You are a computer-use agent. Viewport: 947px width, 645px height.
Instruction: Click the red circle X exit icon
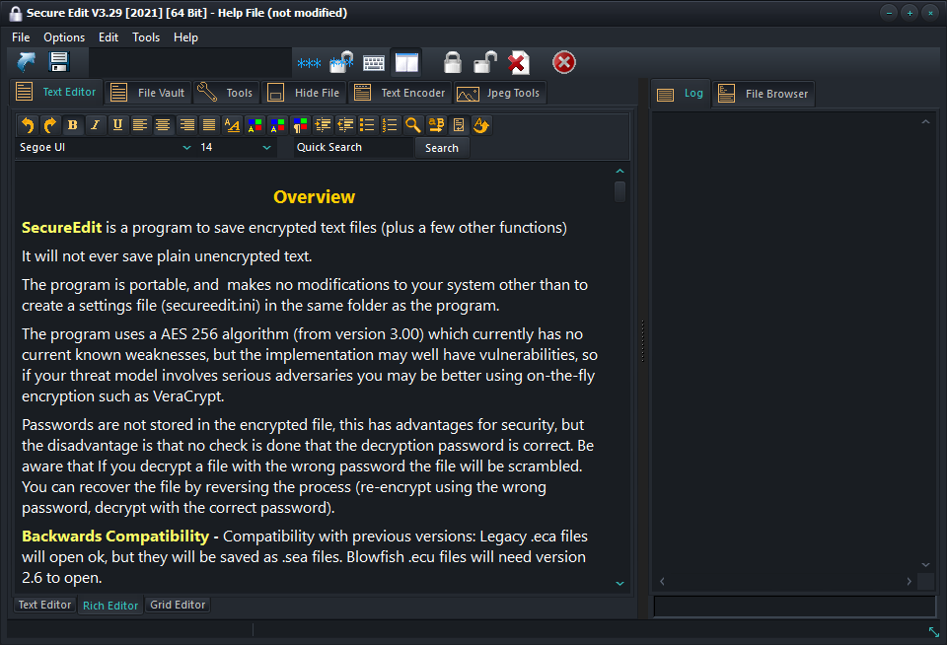pyautogui.click(x=564, y=62)
